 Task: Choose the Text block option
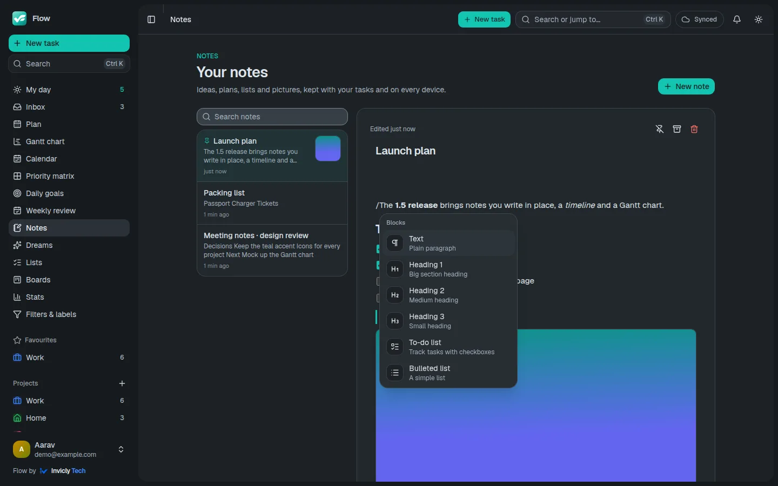coord(448,243)
